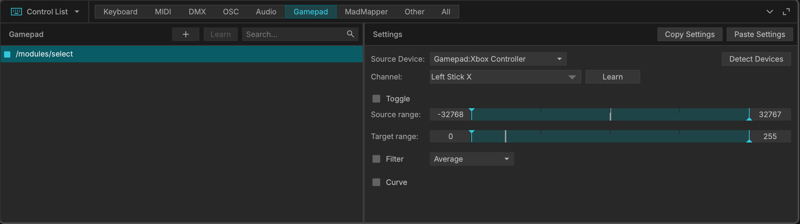Switch to the OSC tab

(x=231, y=12)
